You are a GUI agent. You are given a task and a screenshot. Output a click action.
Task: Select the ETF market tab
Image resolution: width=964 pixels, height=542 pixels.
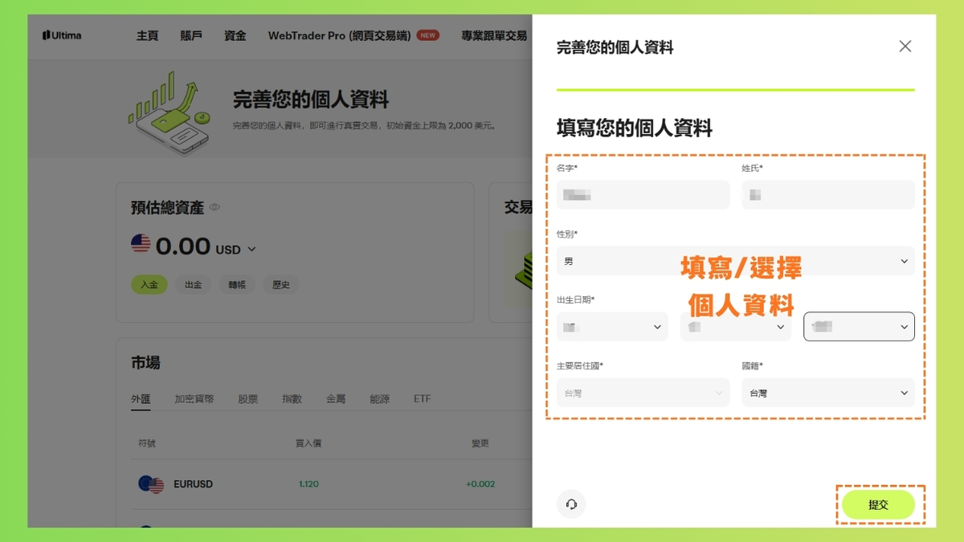point(423,398)
